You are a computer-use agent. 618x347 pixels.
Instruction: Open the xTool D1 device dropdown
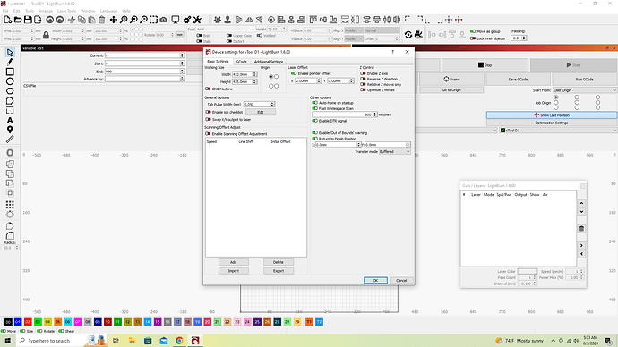pyautogui.click(x=558, y=131)
